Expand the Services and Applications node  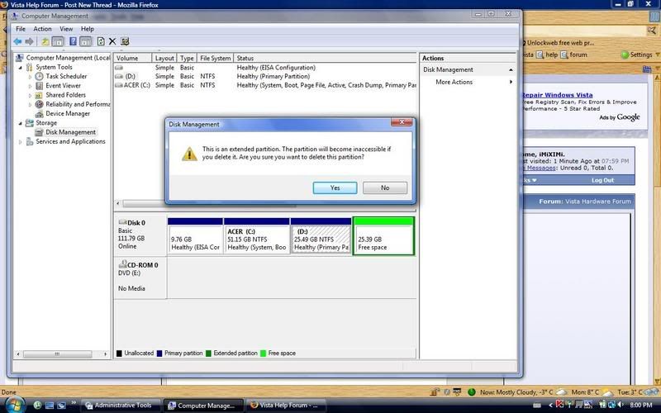pos(20,141)
